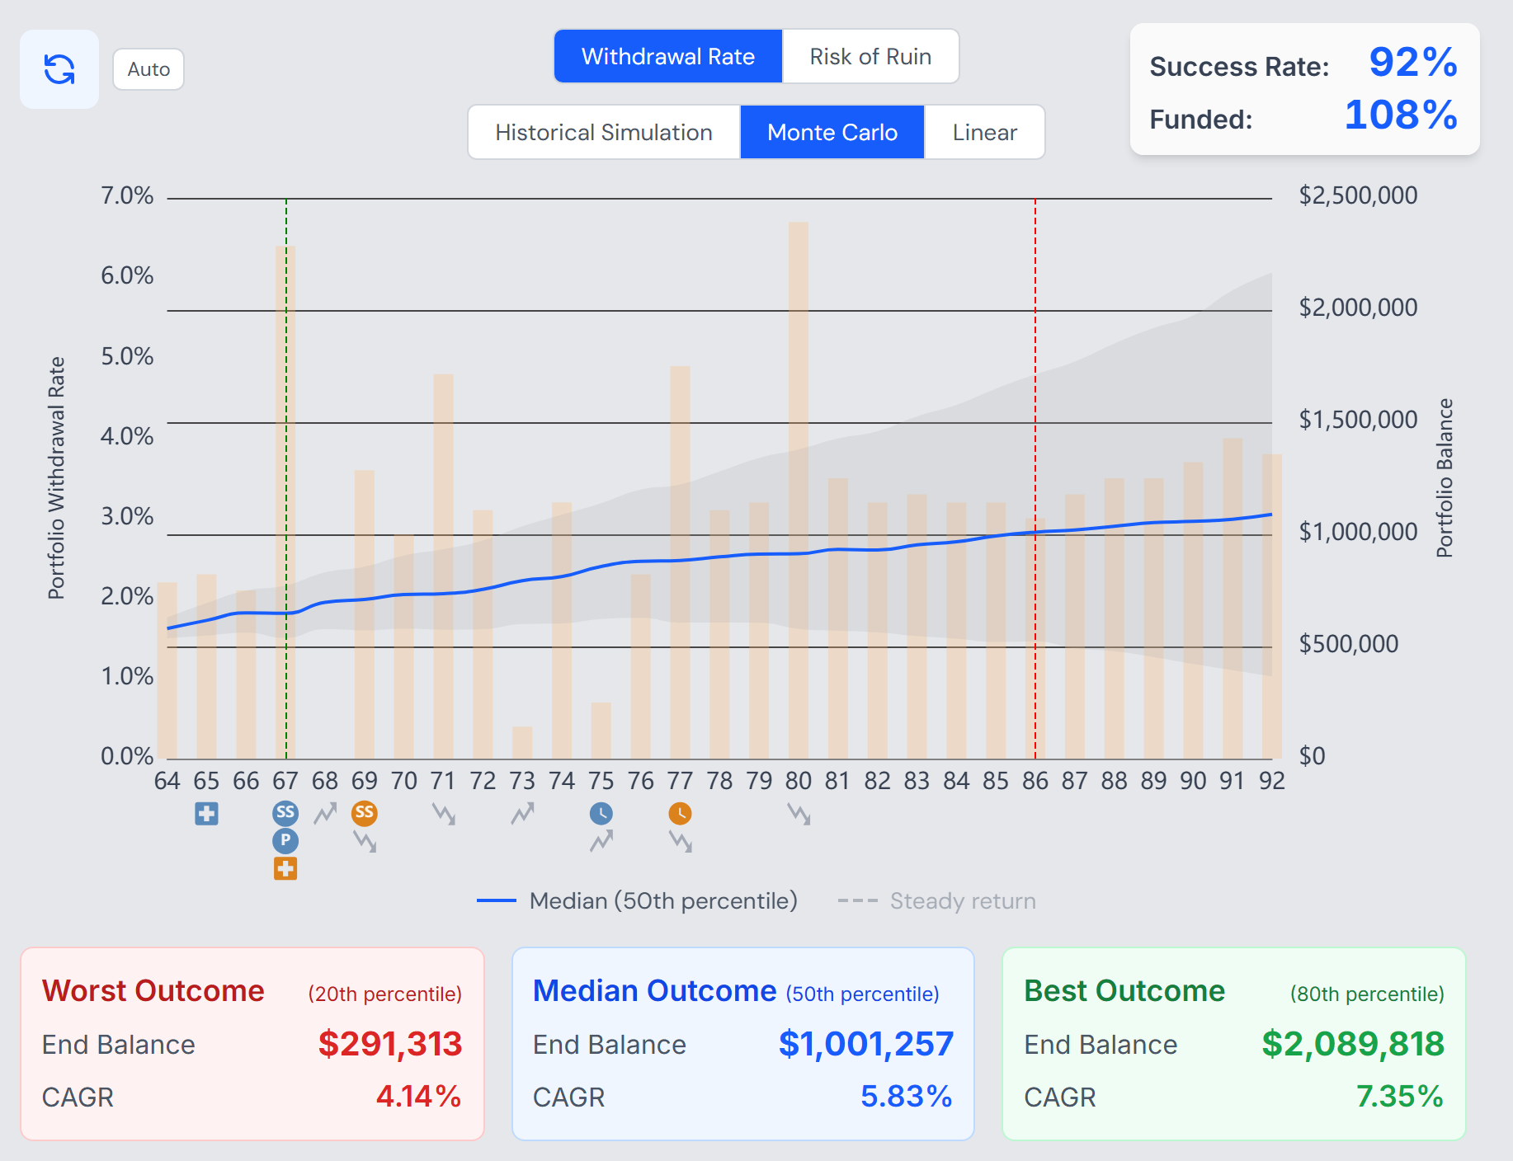Select the Linear simulation mode

985,132
